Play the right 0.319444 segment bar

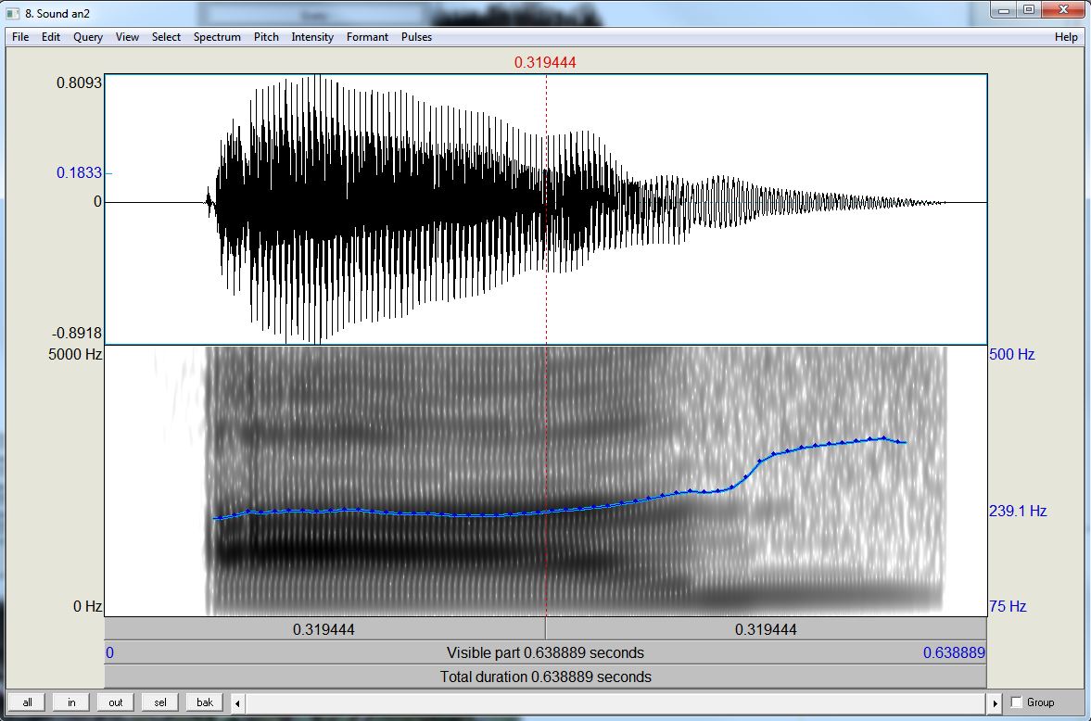pyautogui.click(x=766, y=629)
